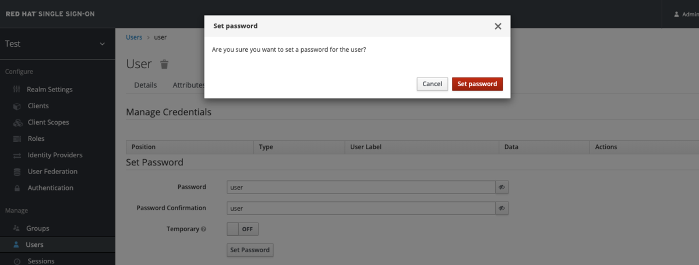The image size is (699, 265).
Task: Confirm with red Set password button
Action: [x=477, y=84]
